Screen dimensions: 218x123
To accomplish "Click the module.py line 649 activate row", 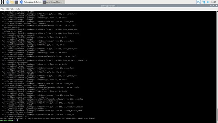I will click(38, 103).
